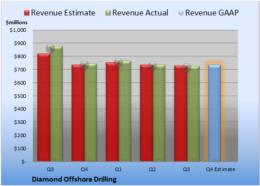Click the '$100' axis value
Screen dimensions: 260x186
point(20,149)
